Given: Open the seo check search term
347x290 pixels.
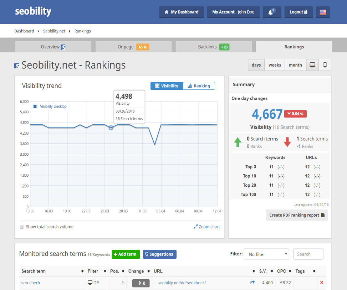Looking at the screenshot, I should (x=31, y=283).
